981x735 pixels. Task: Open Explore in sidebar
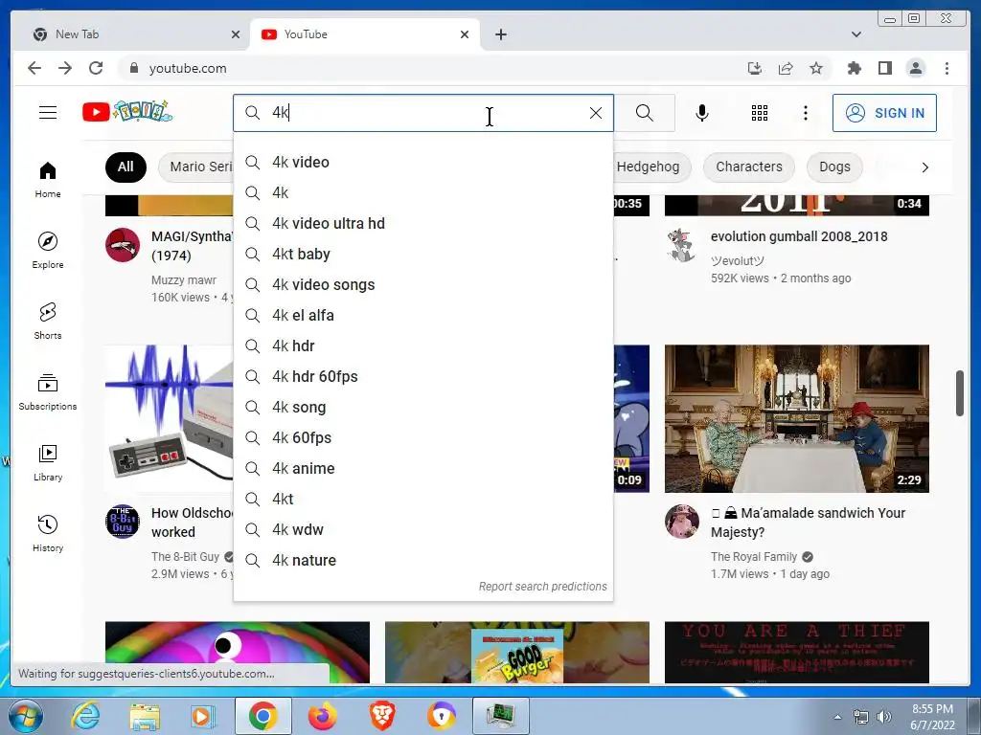tap(48, 250)
